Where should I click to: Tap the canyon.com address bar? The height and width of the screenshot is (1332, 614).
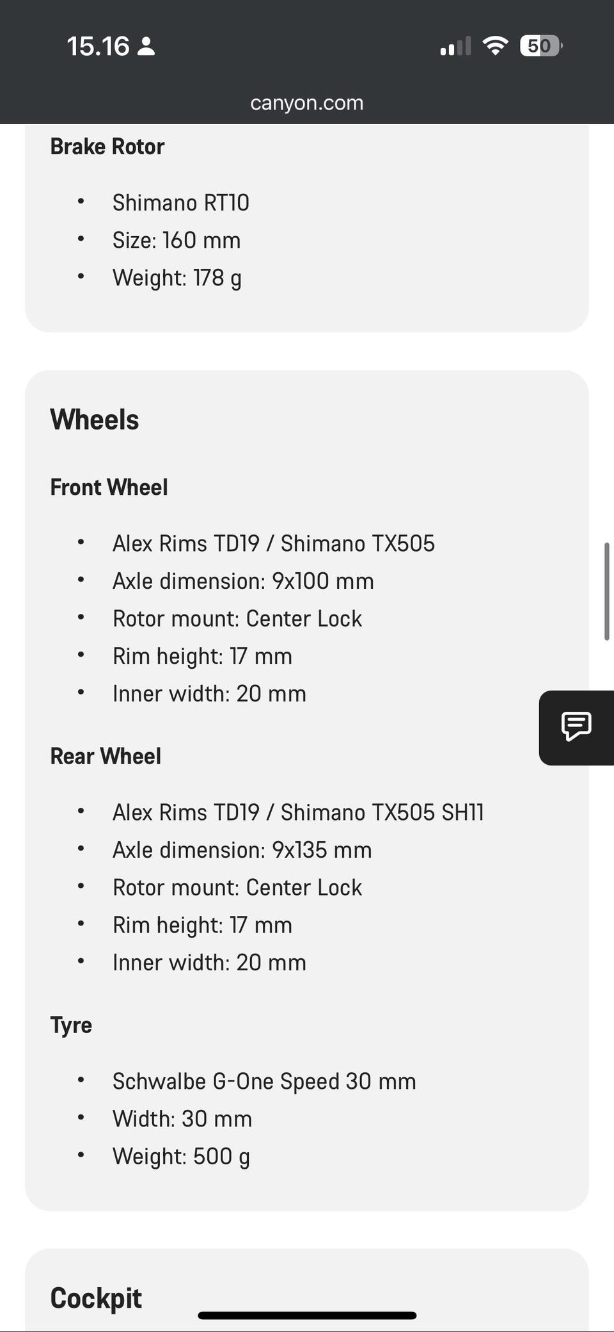(x=306, y=102)
